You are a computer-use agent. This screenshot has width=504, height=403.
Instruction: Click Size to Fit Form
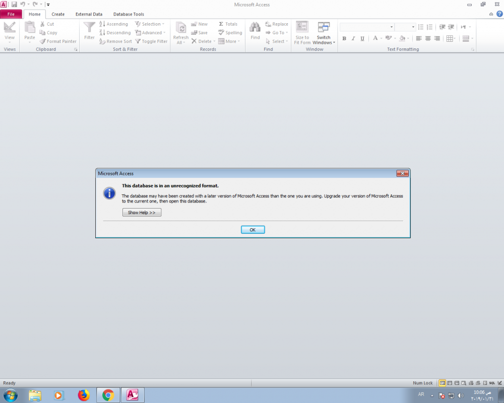pyautogui.click(x=302, y=33)
